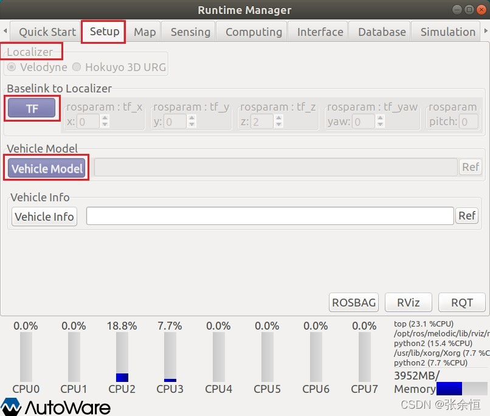Increase the tf_z value with up arrow
Viewport: 490px width, 416px height.
(279, 118)
